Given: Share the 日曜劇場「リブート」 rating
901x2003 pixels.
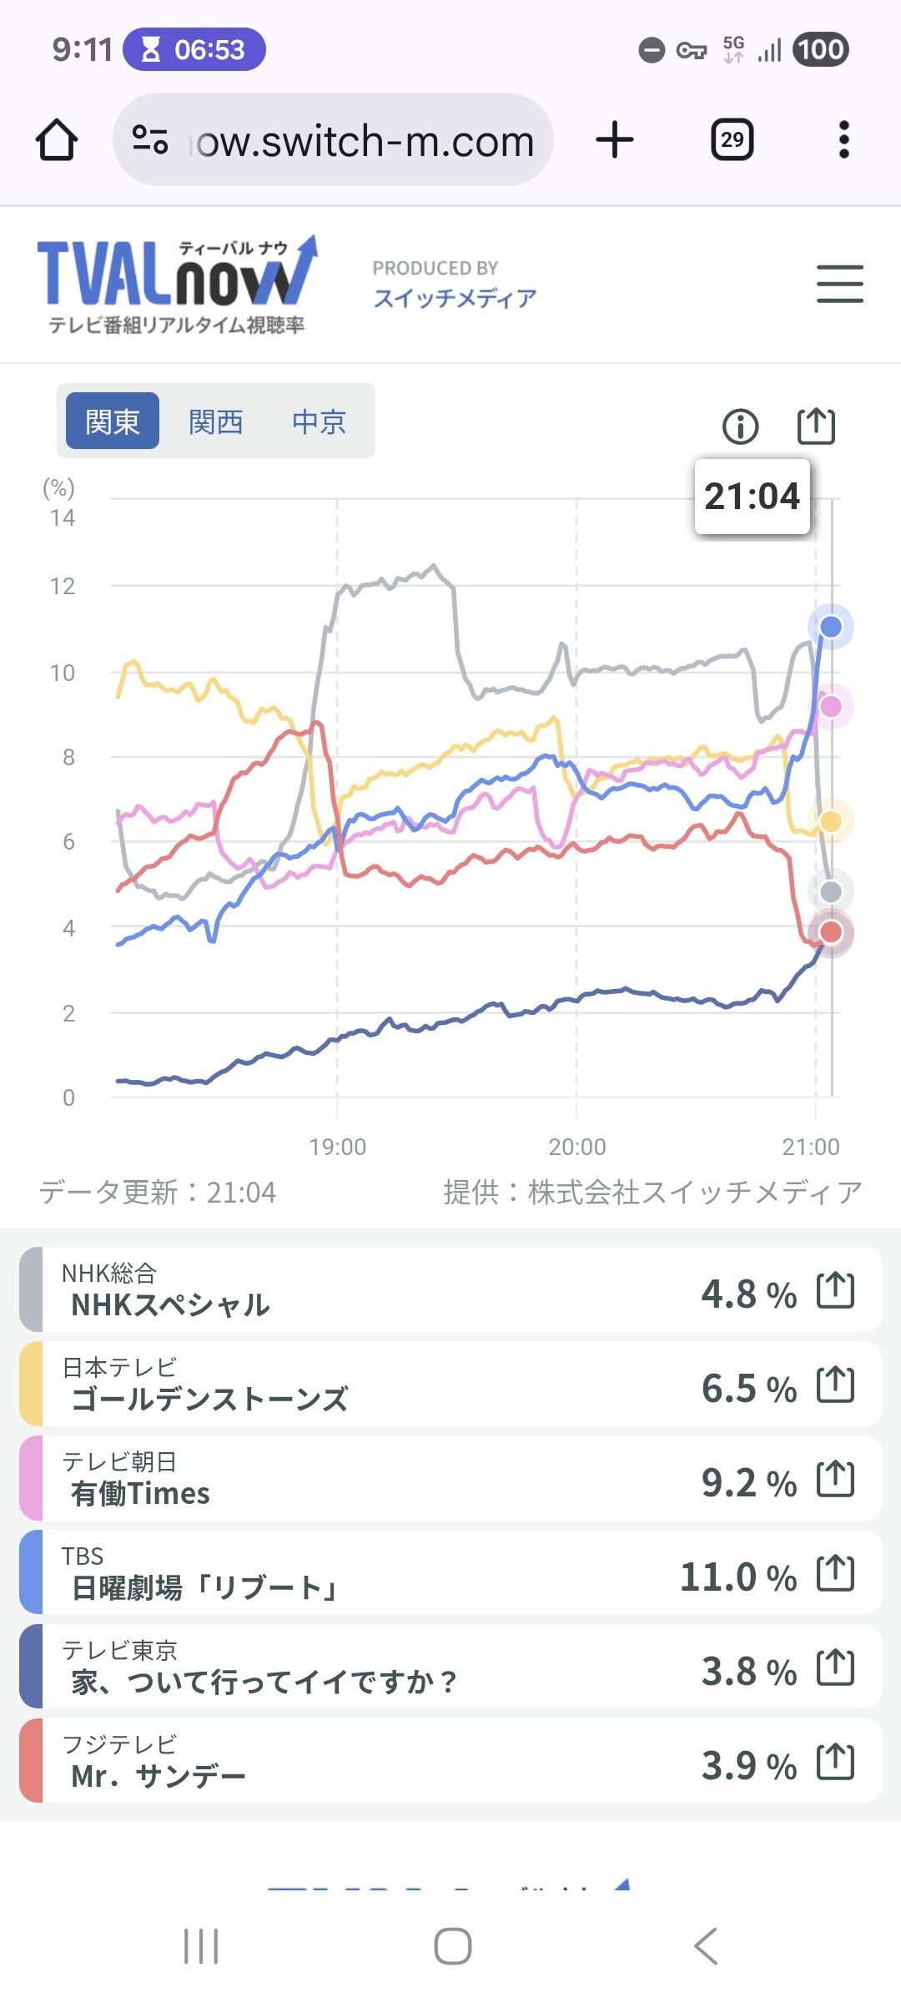Looking at the screenshot, I should [835, 1574].
